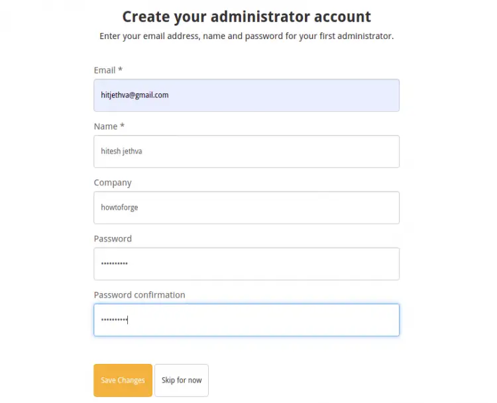Image resolution: width=497 pixels, height=403 pixels.
Task: Click the instruction text below the heading
Action: pyautogui.click(x=247, y=36)
